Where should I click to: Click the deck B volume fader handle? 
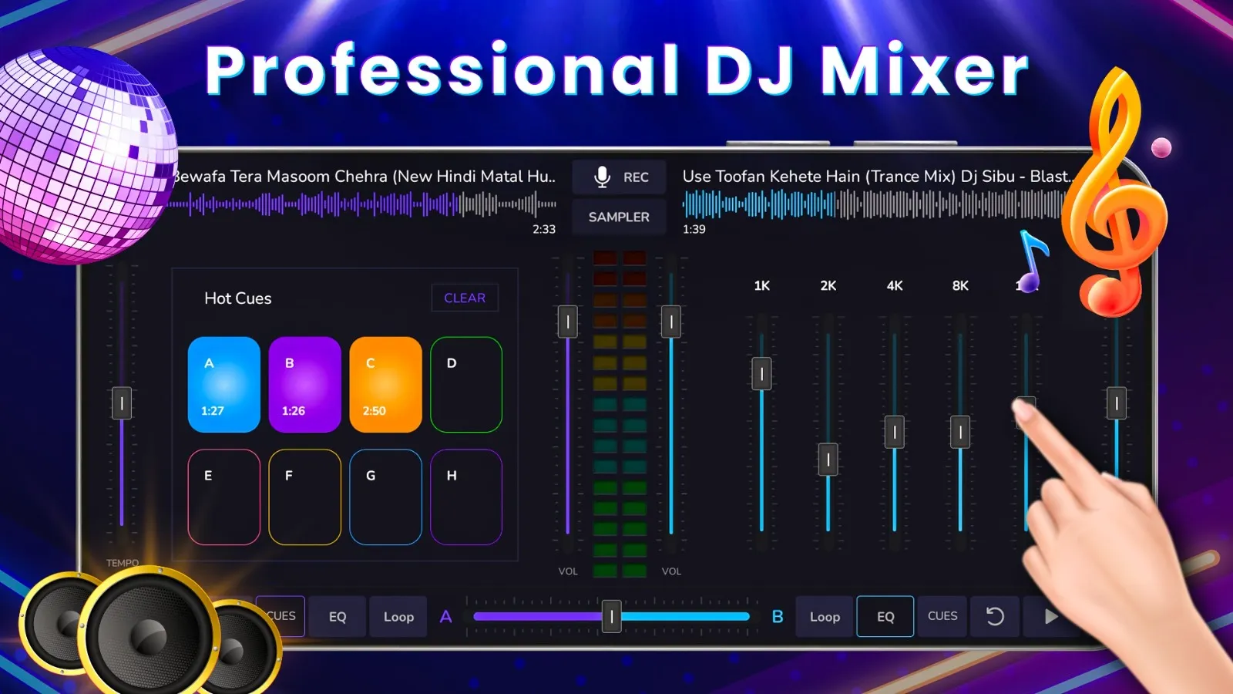pos(671,322)
